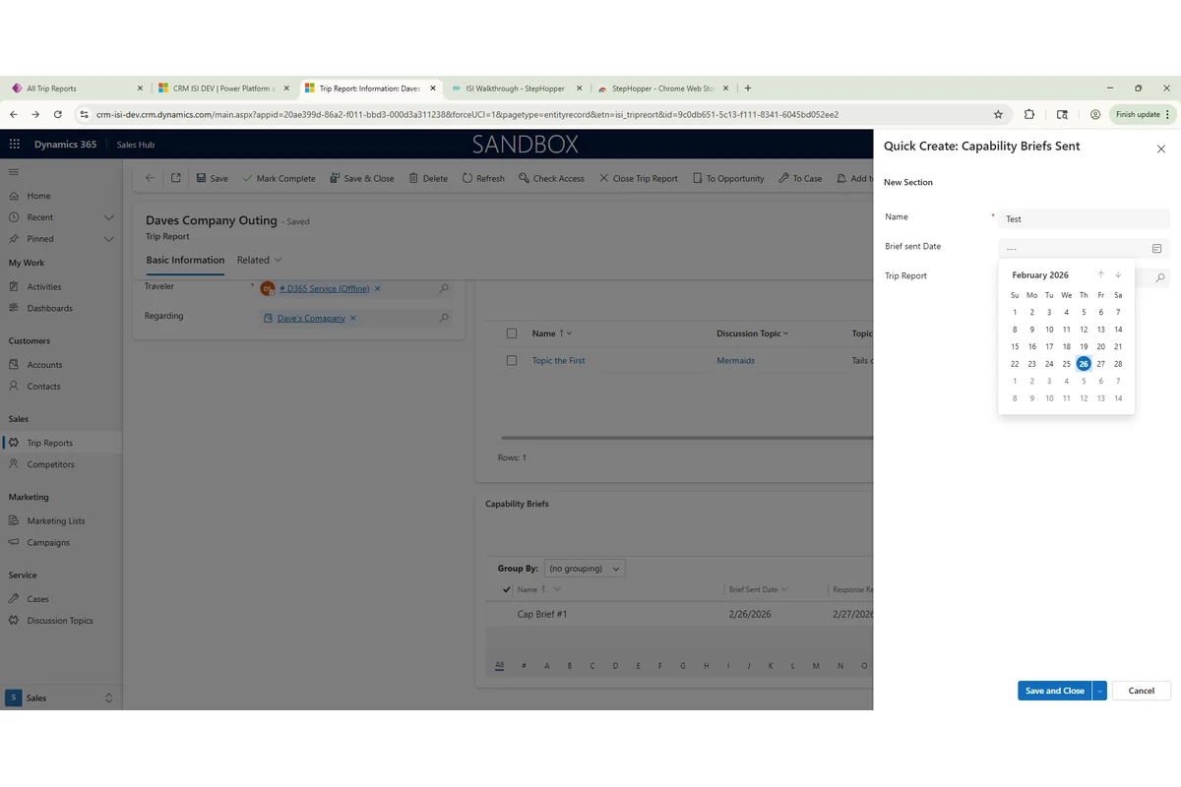Check the Topic the First row checkbox
Viewport: 1181px width, 787px height.
pos(512,360)
